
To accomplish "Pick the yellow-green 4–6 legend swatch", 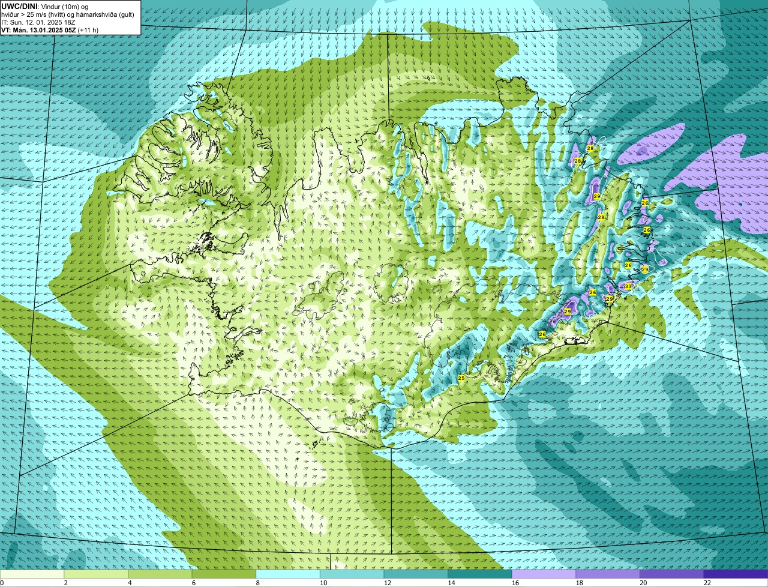I will 160,574.
